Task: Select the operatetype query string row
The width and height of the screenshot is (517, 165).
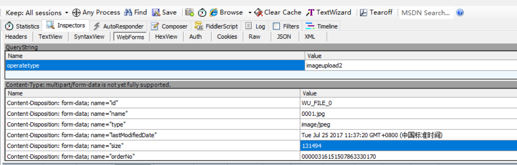Action: point(155,66)
